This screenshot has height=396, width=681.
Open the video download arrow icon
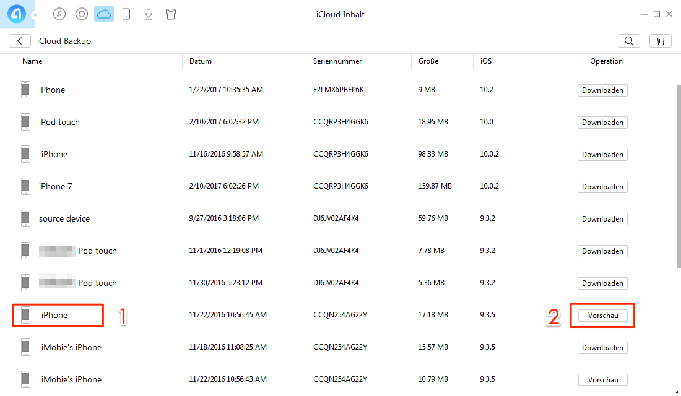point(149,14)
